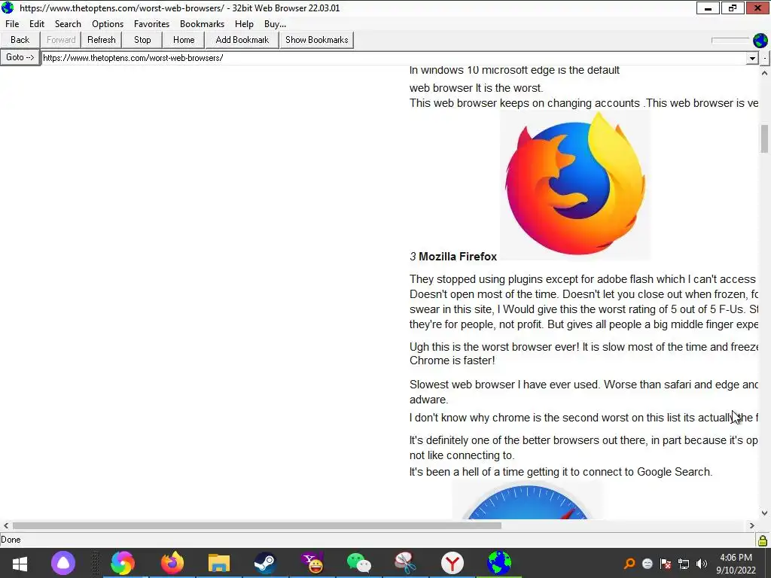
Task: Open Firefox from the taskbar
Action: (172, 563)
